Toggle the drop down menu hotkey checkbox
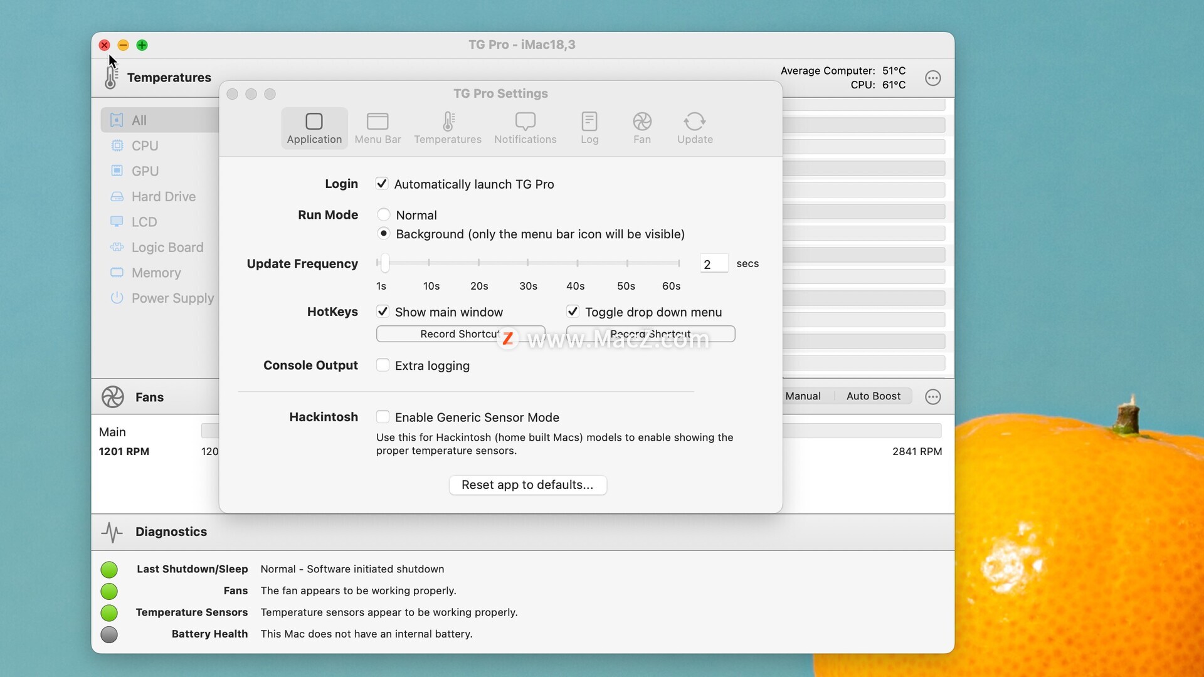The width and height of the screenshot is (1204, 677). click(x=573, y=312)
